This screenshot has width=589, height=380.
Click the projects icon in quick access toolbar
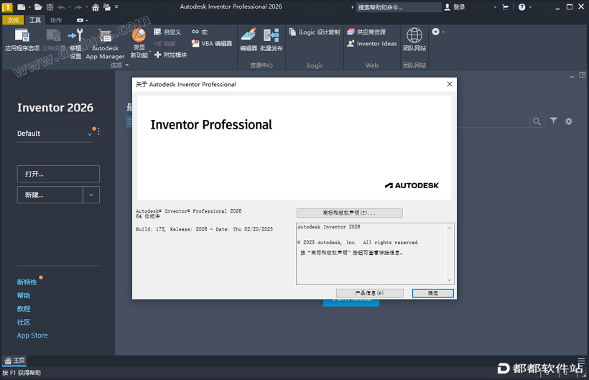pos(107,7)
